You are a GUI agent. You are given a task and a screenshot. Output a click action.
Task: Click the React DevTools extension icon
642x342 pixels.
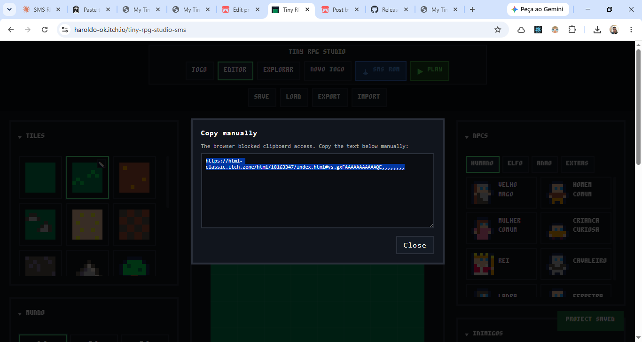tap(538, 30)
